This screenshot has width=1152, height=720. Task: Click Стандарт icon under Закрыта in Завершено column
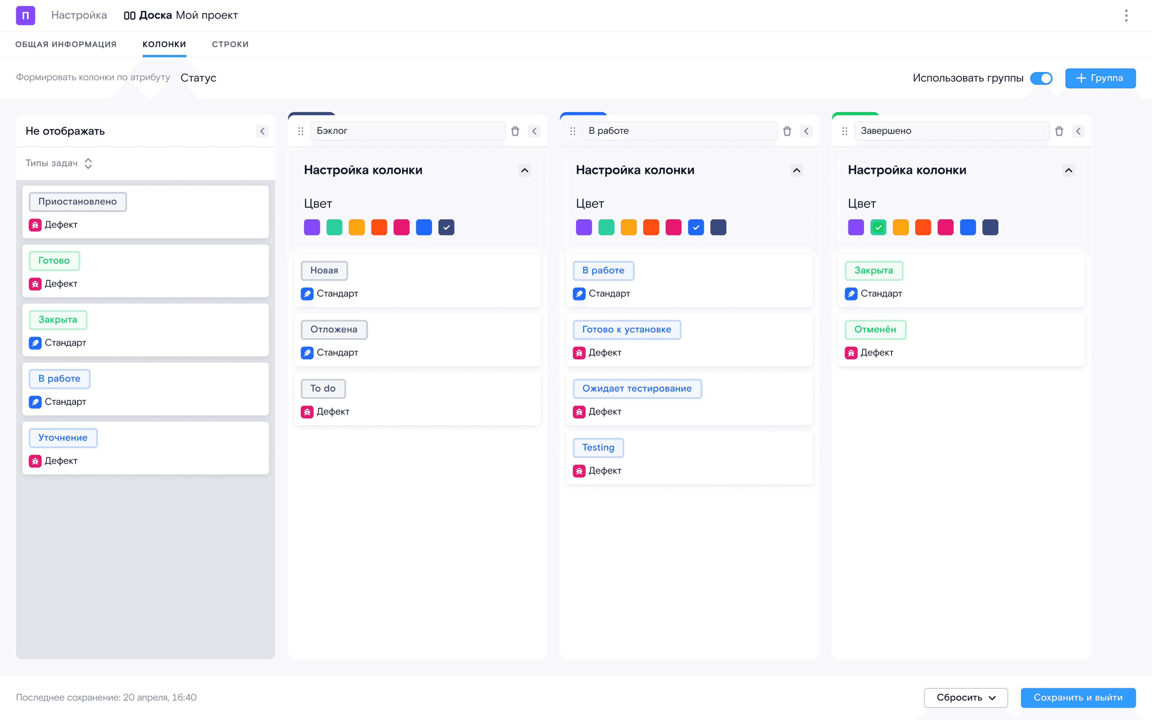pos(851,294)
